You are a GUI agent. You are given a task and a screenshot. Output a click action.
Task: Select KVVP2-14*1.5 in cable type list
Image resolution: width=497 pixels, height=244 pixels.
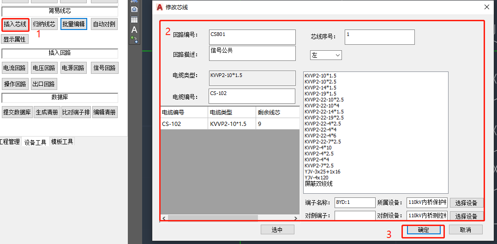(320, 87)
